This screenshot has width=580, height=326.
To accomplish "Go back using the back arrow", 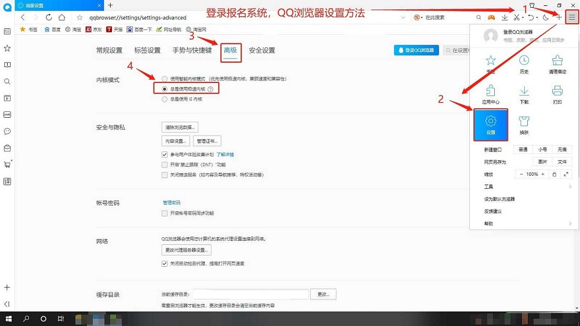I will click(x=23, y=17).
